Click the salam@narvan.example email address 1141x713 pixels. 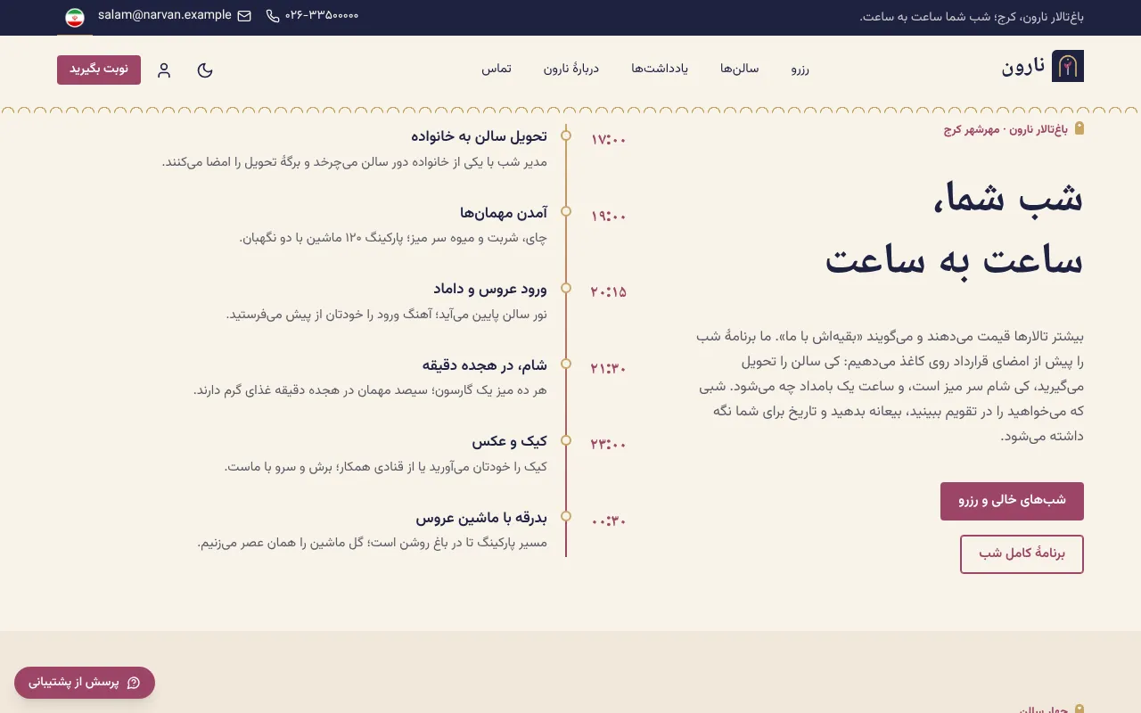pos(165,15)
